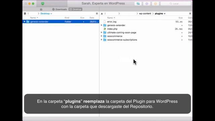Switch left pane view via grid icon

click(97, 13)
